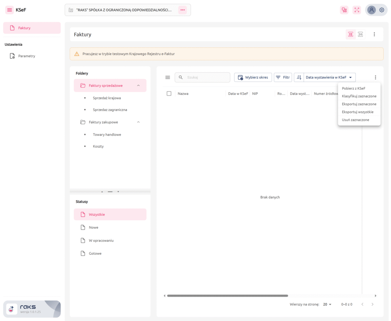Select Eksportuj wszystkie in the context menu
391x321 pixels.
(x=357, y=112)
